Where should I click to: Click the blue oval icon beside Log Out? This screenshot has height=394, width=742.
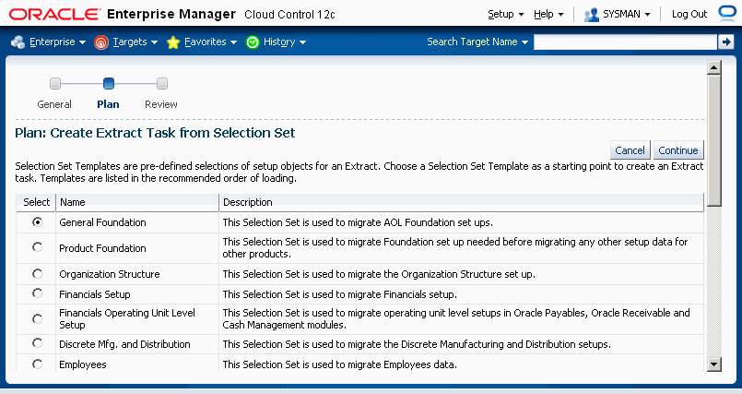coord(727,13)
